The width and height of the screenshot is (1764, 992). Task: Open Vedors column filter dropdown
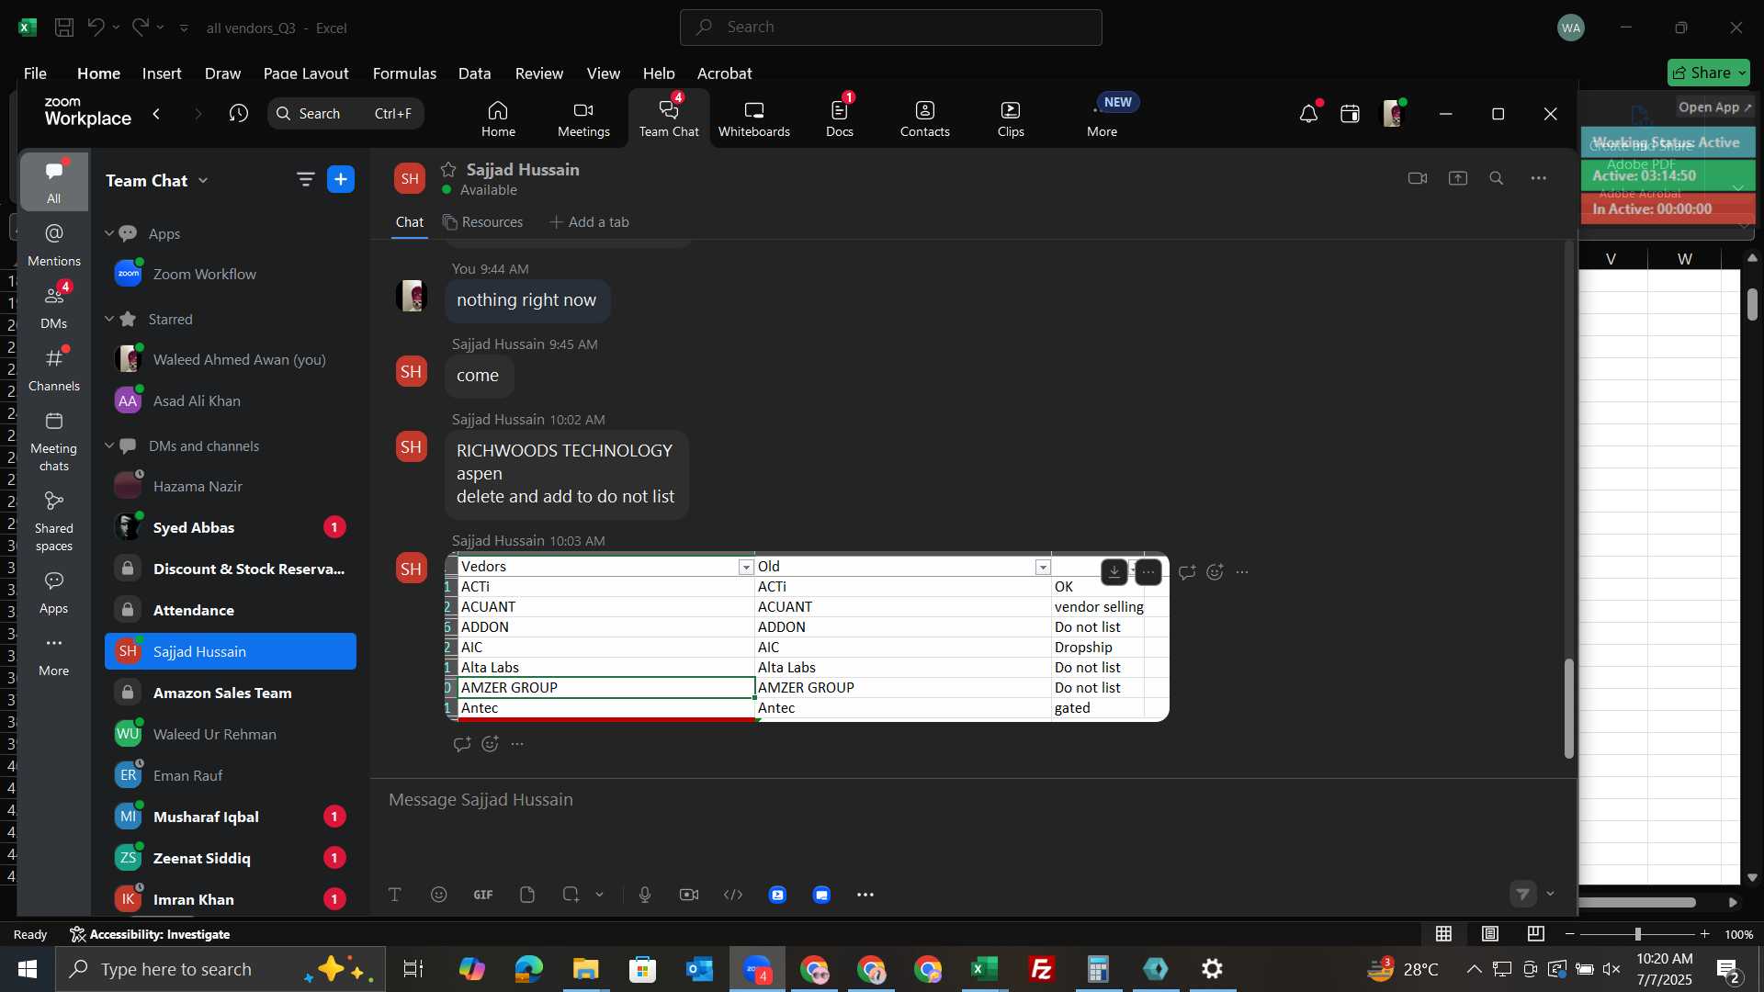click(x=746, y=568)
